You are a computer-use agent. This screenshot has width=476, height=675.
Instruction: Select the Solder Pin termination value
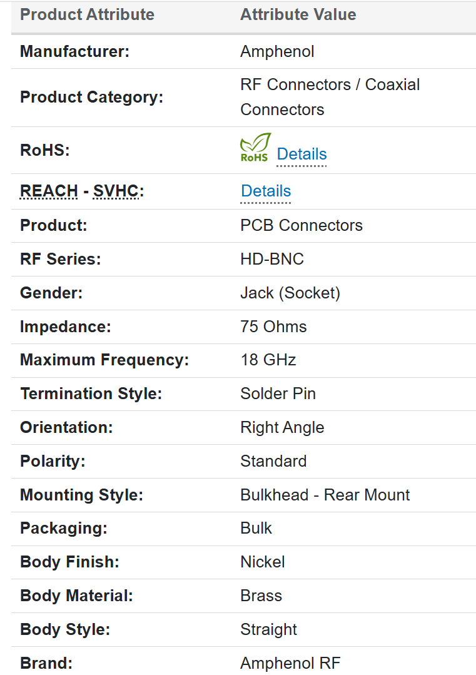point(278,394)
